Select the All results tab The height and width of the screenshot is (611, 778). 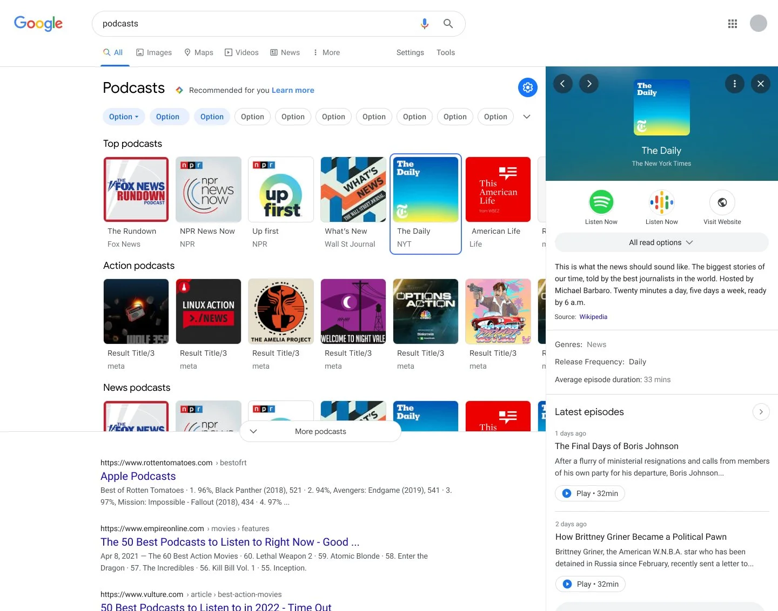click(x=113, y=52)
